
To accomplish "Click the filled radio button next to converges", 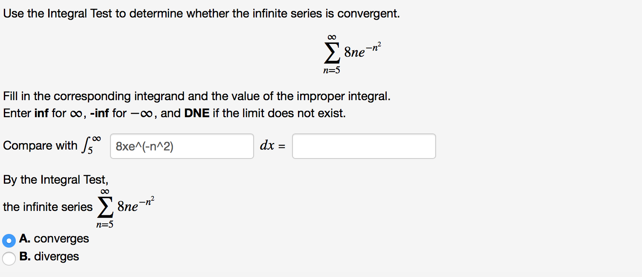I will pyautogui.click(x=9, y=240).
